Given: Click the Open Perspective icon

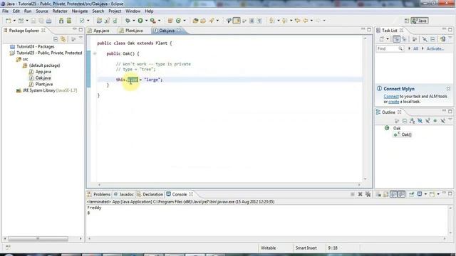Looking at the screenshot, I should coord(407,21).
